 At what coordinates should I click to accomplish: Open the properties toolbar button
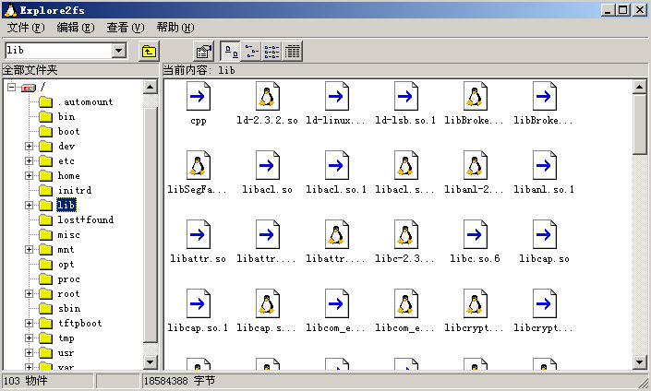point(203,52)
